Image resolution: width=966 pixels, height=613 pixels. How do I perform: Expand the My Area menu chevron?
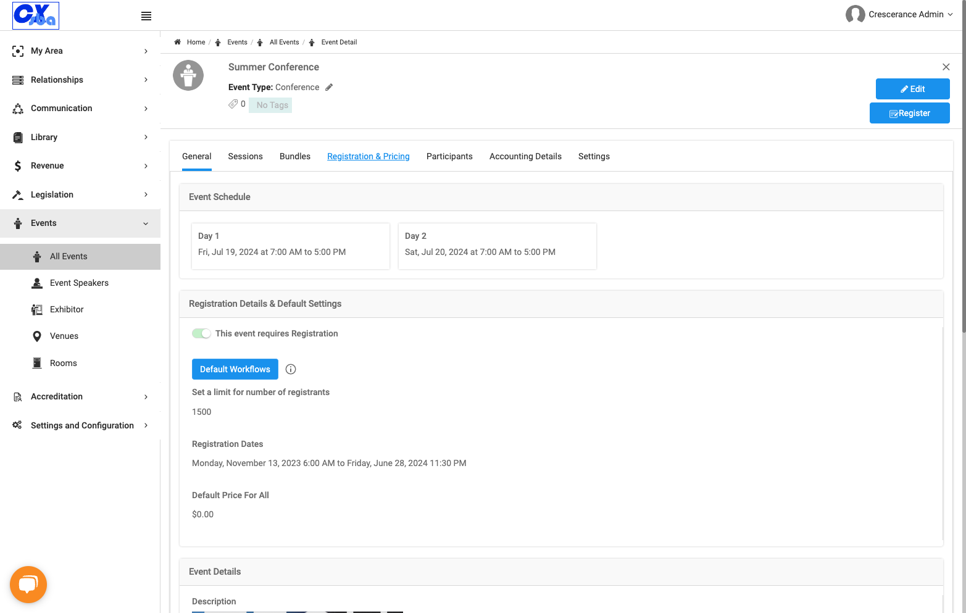pyautogui.click(x=146, y=51)
